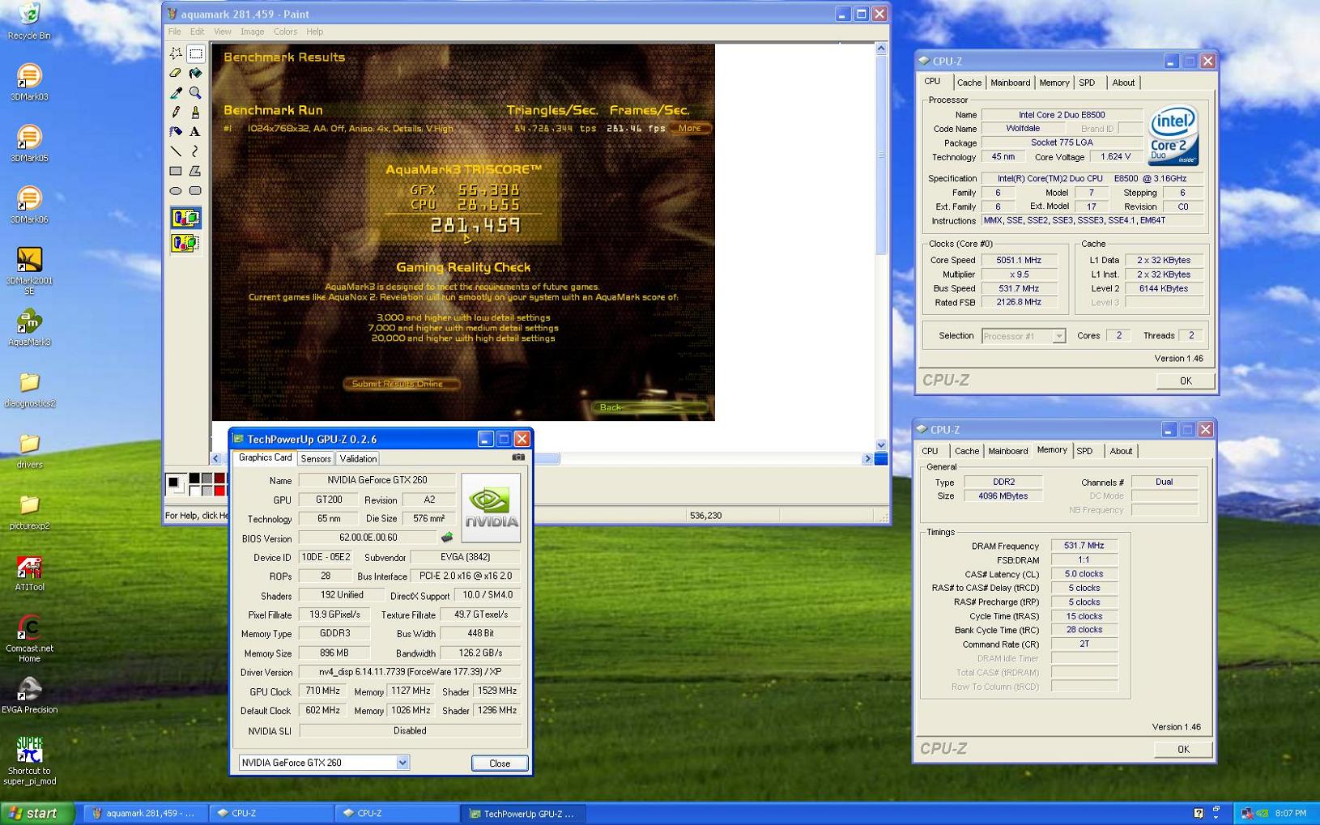Pick the black color swatch in Paint palette
Image resolution: width=1320 pixels, height=825 pixels.
(194, 479)
